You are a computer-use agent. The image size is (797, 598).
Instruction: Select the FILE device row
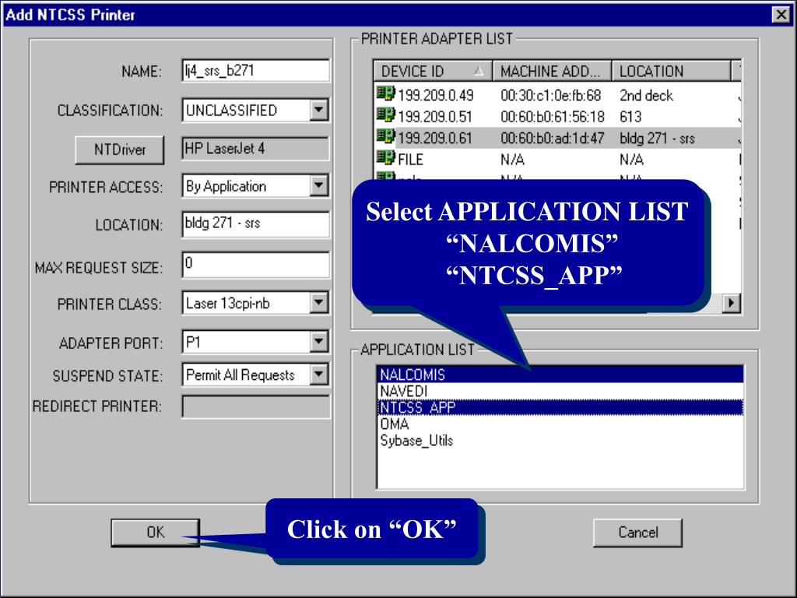[557, 159]
